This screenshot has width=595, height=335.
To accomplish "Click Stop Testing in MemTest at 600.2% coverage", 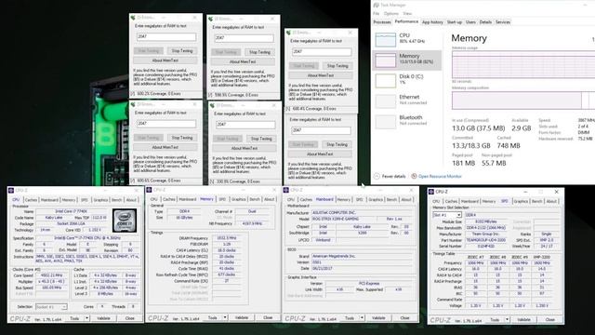I will pyautogui.click(x=182, y=51).
